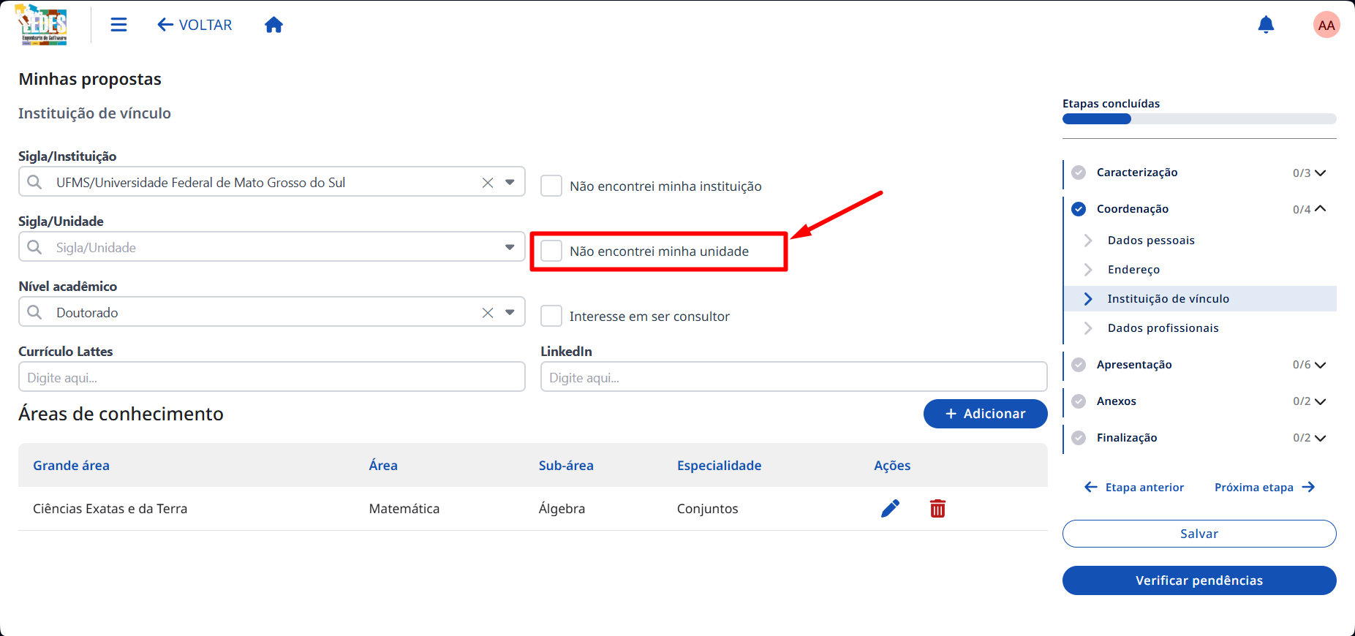This screenshot has width=1355, height=636.
Task: Open the hamburger menu icon
Action: click(x=118, y=25)
